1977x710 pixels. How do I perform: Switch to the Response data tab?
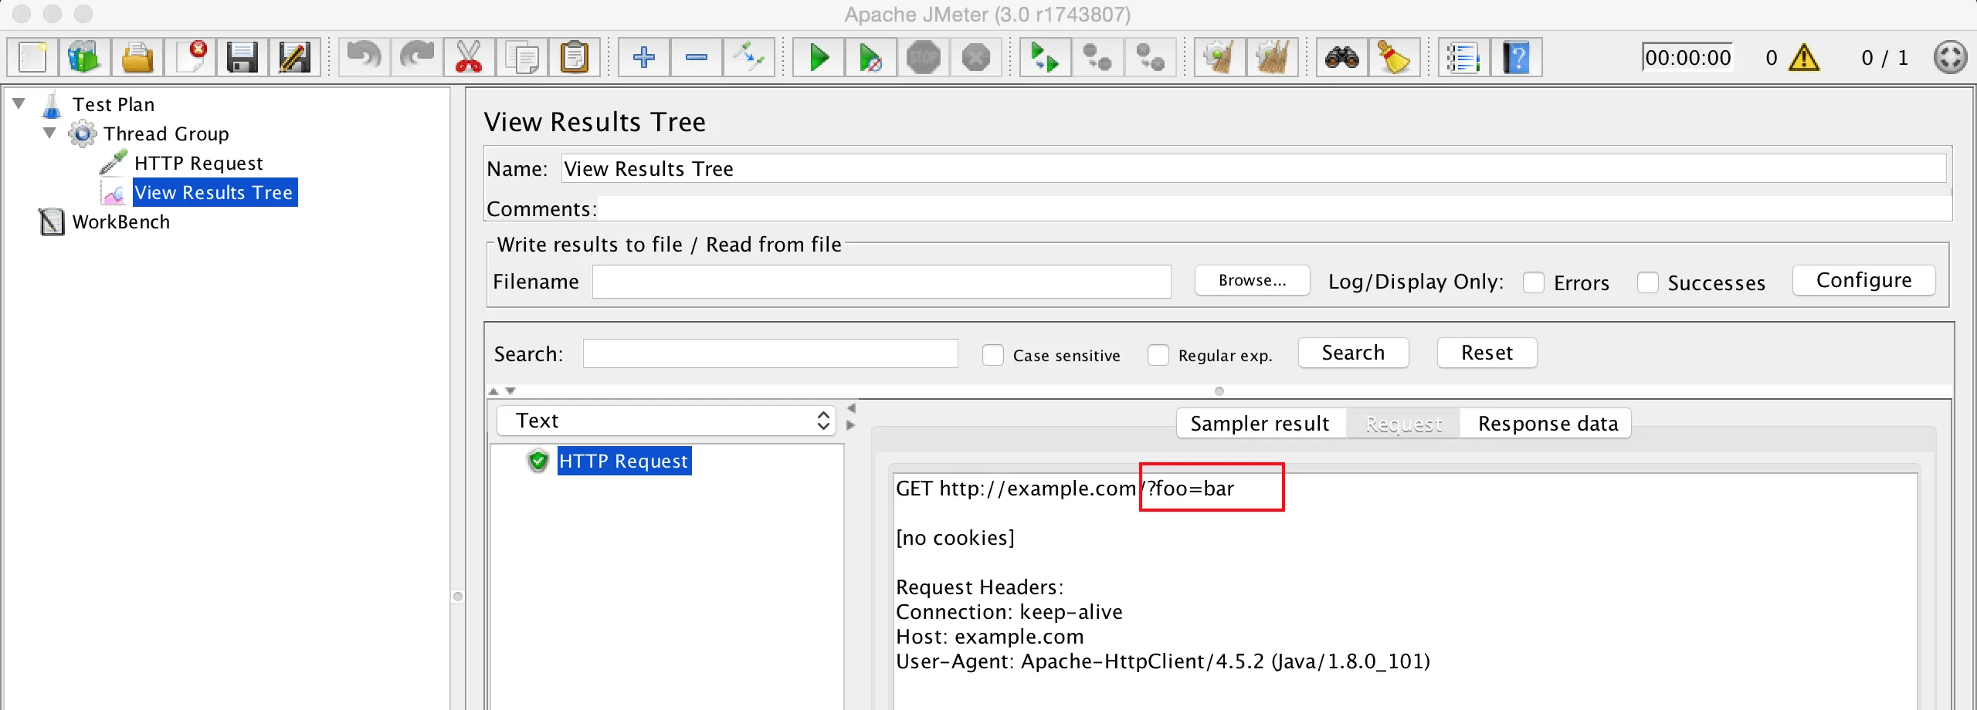[x=1548, y=424]
